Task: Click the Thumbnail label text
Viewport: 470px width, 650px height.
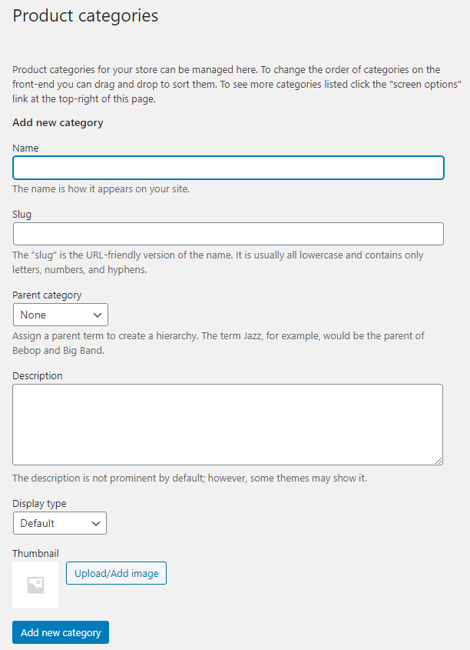Action: click(35, 553)
